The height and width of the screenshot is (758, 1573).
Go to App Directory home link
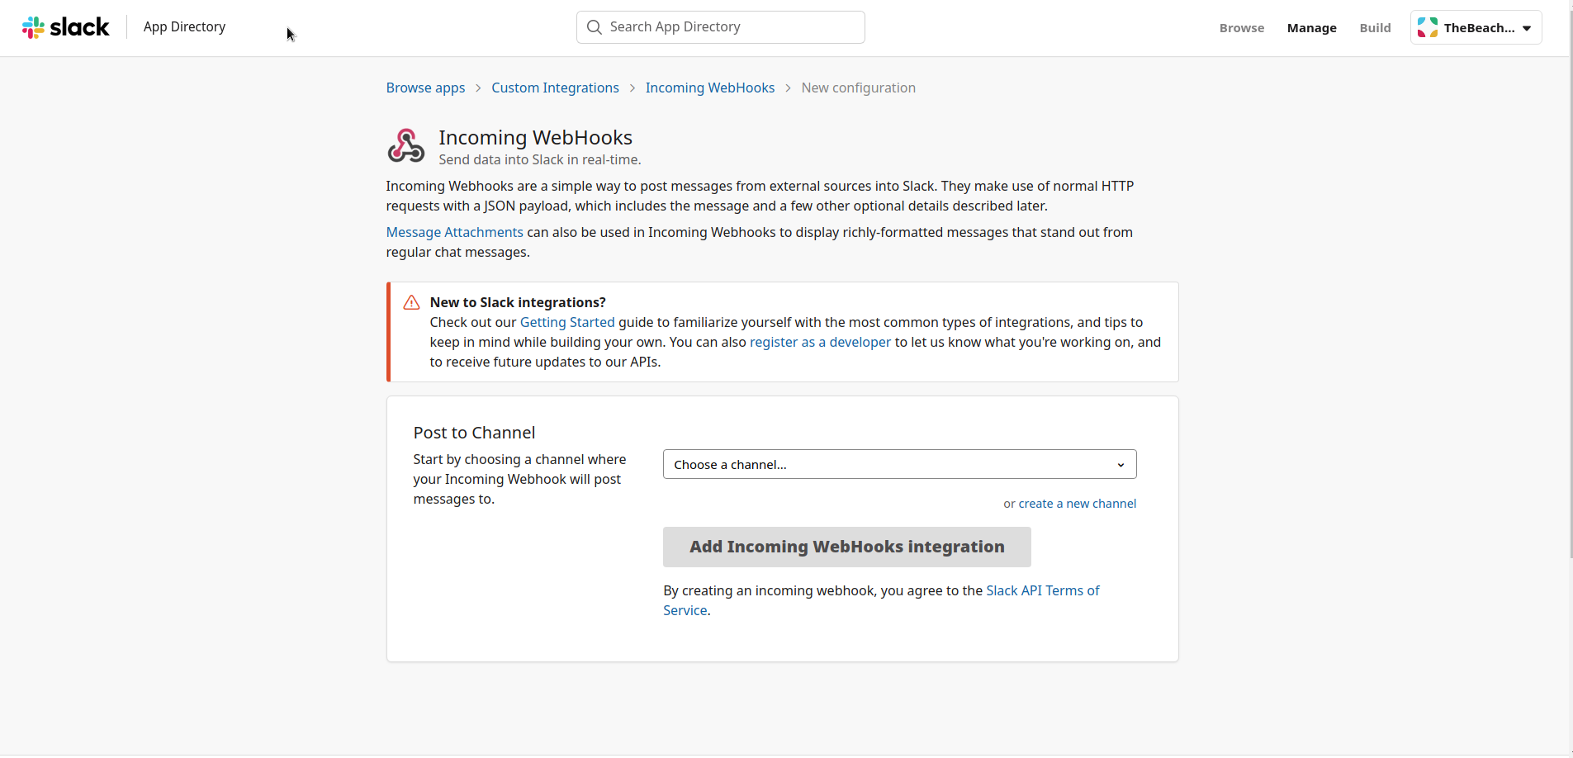coord(184,27)
